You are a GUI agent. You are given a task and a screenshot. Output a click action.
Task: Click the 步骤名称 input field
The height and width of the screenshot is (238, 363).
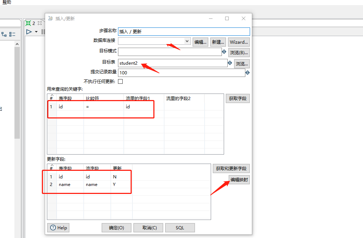pyautogui.click(x=184, y=31)
